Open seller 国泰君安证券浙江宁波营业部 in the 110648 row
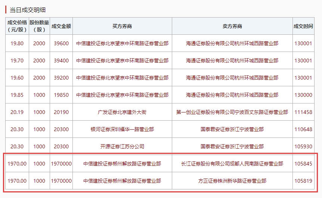322x198 pixels. [x=232, y=129]
